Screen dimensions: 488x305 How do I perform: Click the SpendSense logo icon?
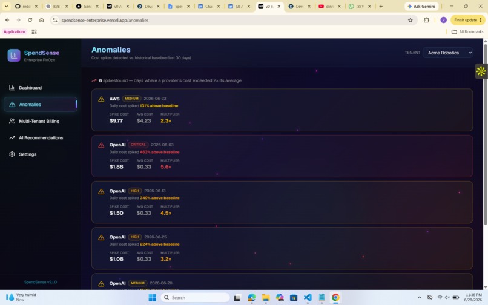[x=14, y=56]
